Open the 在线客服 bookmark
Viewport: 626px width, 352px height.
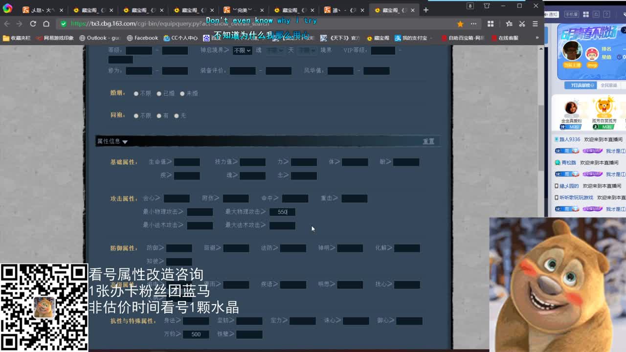(x=505, y=38)
